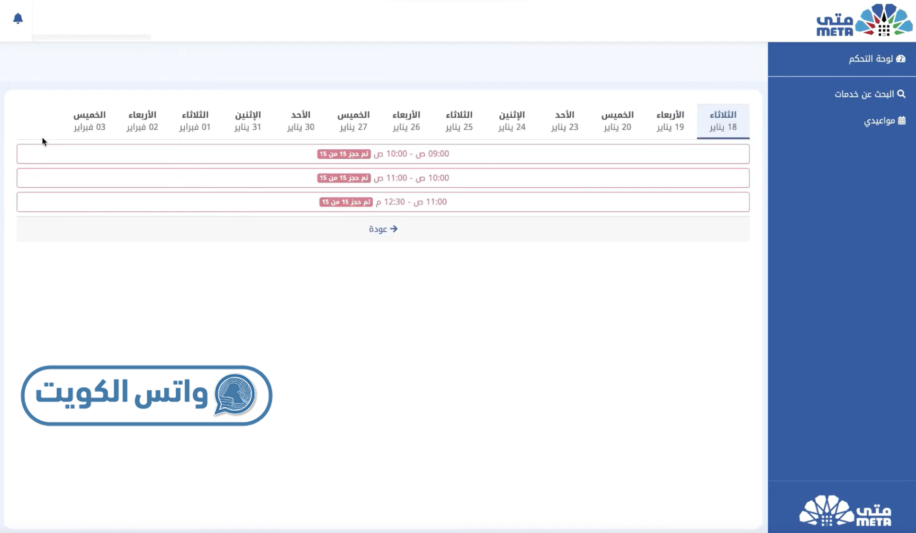Screen dimensions: 916x533
Task: Open dashboard via gauge icon in sidebar
Action: pos(901,59)
